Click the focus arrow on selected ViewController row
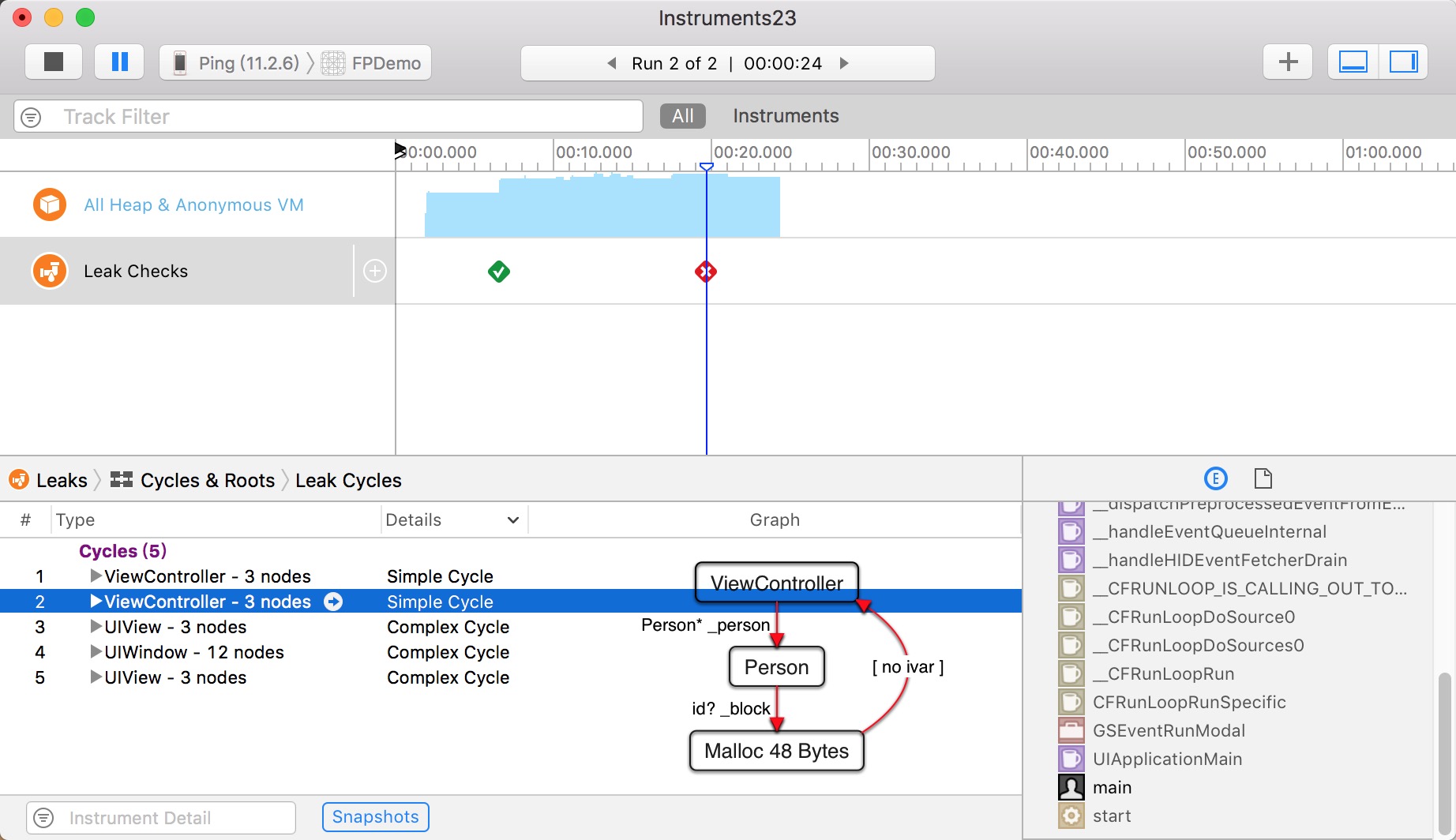Viewport: 1456px width, 840px height. tap(334, 602)
